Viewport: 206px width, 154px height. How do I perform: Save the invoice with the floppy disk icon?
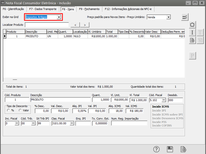pyautogui.click(x=170, y=149)
